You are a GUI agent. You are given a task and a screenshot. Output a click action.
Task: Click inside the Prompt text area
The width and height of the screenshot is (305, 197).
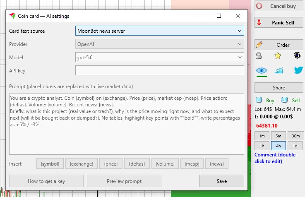[x=127, y=124]
